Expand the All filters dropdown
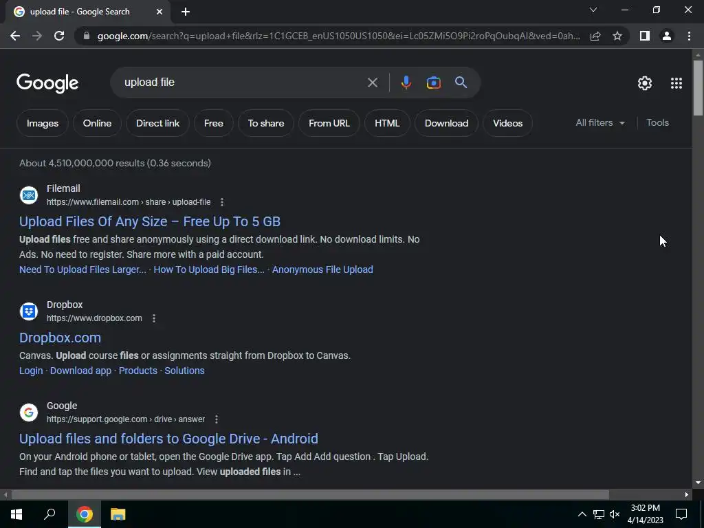 point(600,122)
